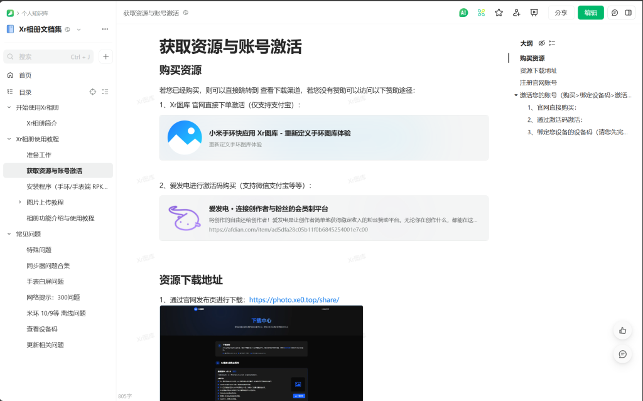
Task: Collapse the 开始使用Xr相册 section
Action: [x=9, y=107]
